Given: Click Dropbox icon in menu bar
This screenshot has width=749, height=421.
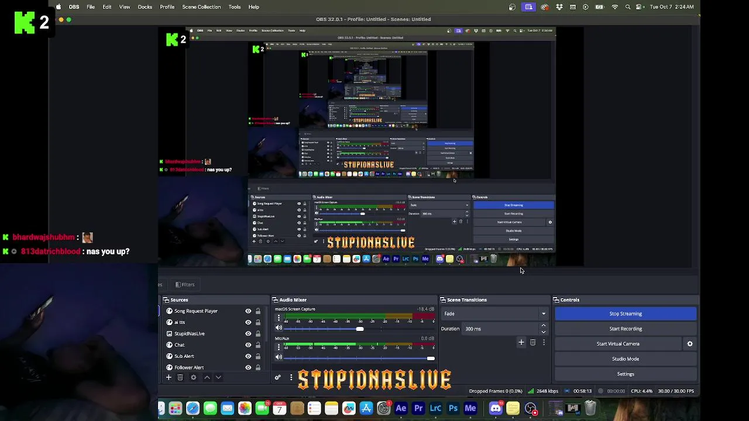Looking at the screenshot, I should click(559, 7).
